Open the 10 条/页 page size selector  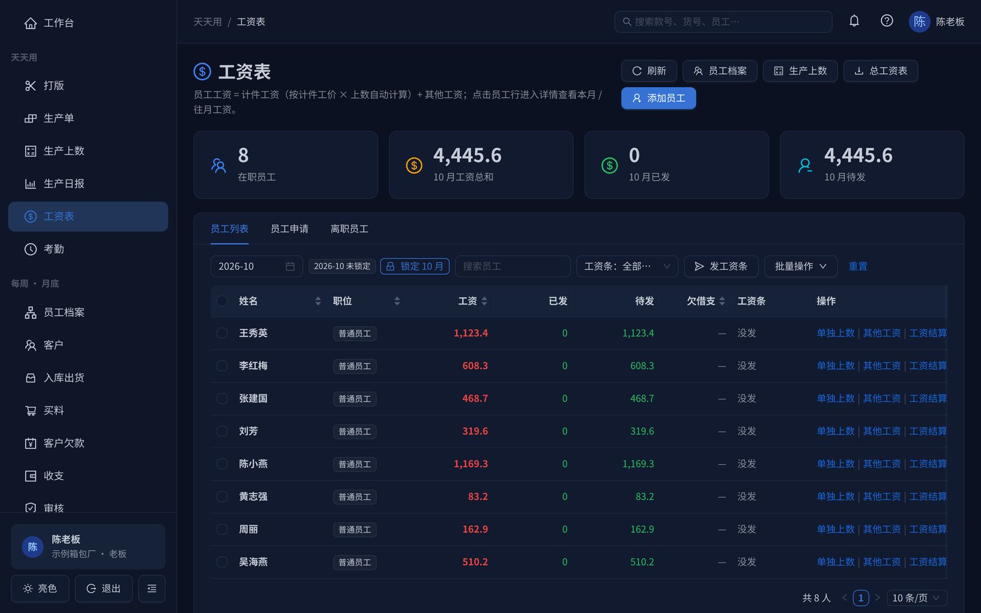pyautogui.click(x=917, y=598)
